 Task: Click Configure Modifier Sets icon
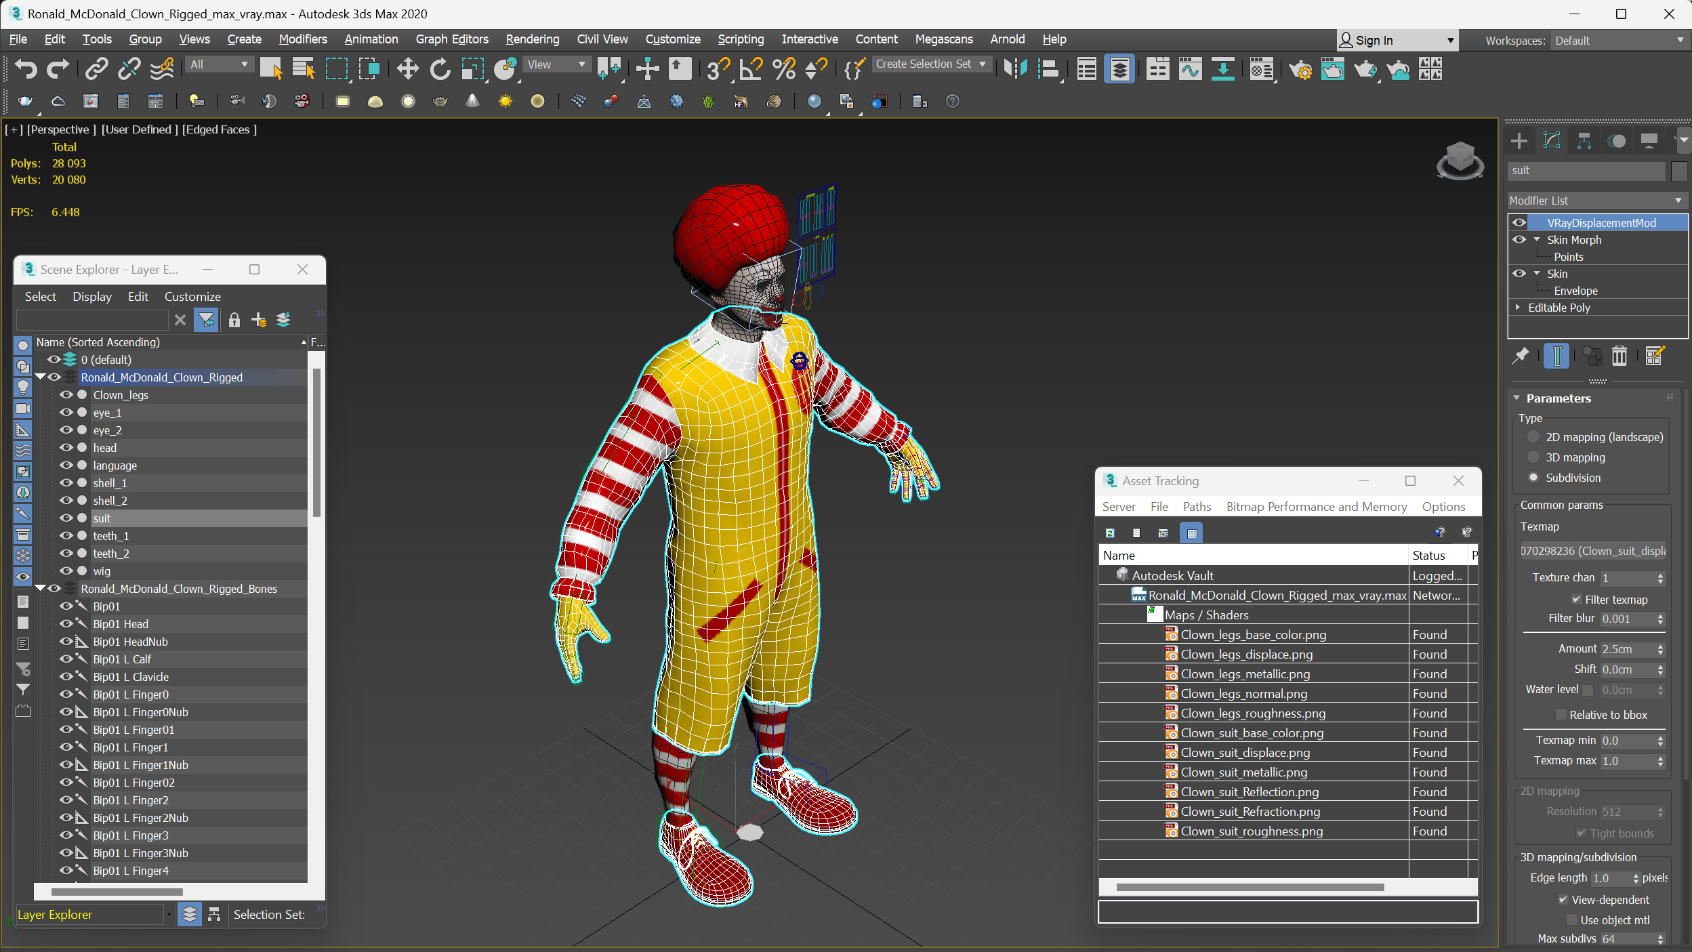pos(1653,355)
